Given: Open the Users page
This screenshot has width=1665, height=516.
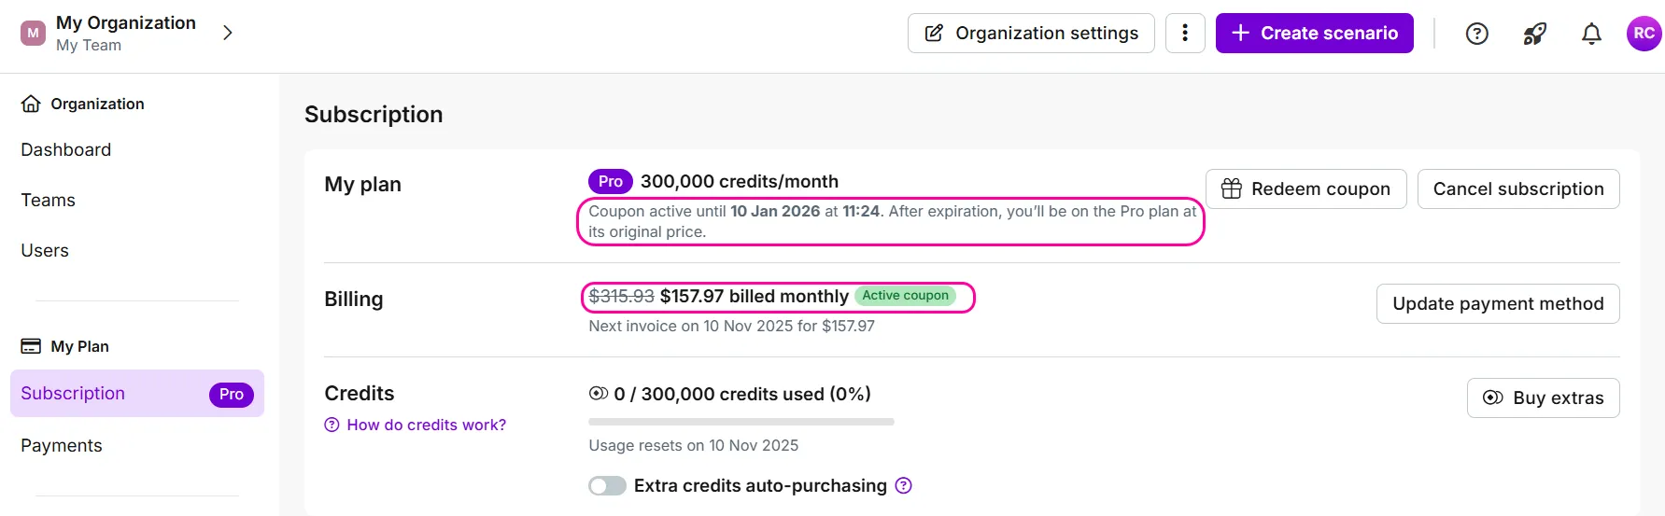Looking at the screenshot, I should click(x=45, y=251).
